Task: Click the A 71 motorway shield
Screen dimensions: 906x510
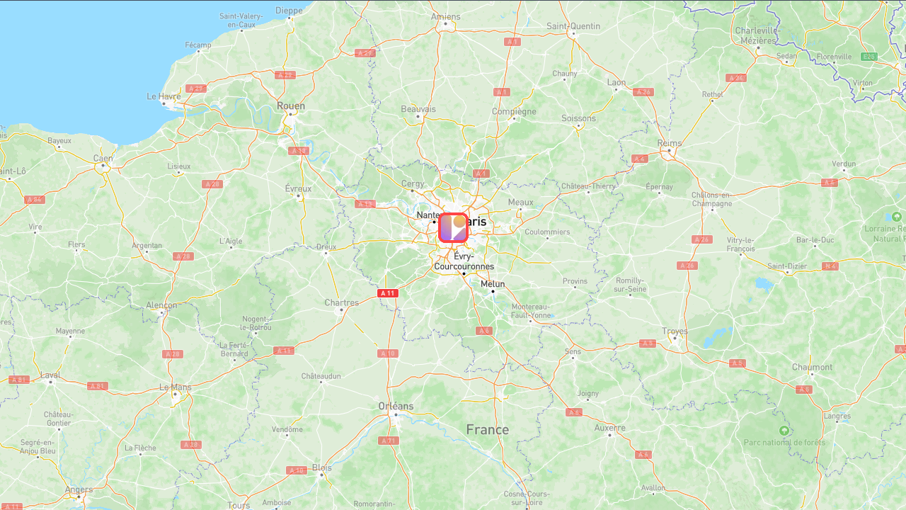Action: point(389,441)
